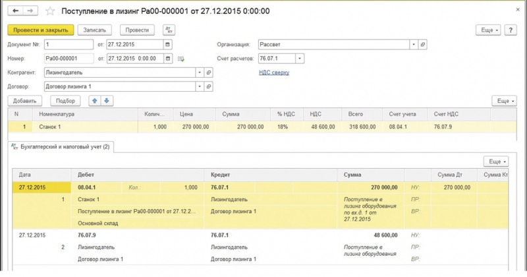Move row down with the arrow icon
The height and width of the screenshot is (277, 527).
(x=106, y=100)
